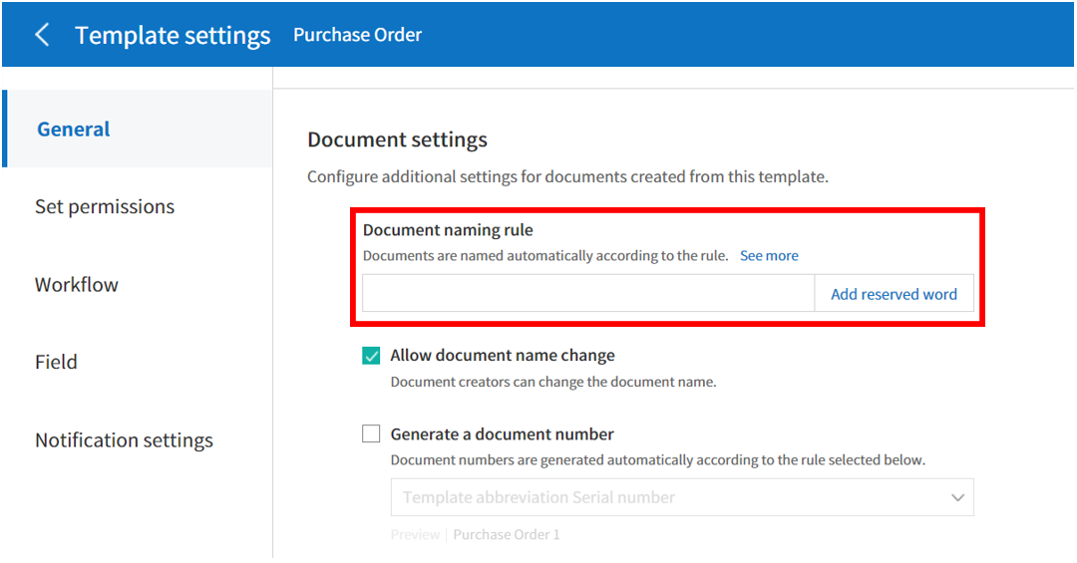1077x563 pixels.
Task: Open Notification settings in sidebar
Action: point(124,440)
